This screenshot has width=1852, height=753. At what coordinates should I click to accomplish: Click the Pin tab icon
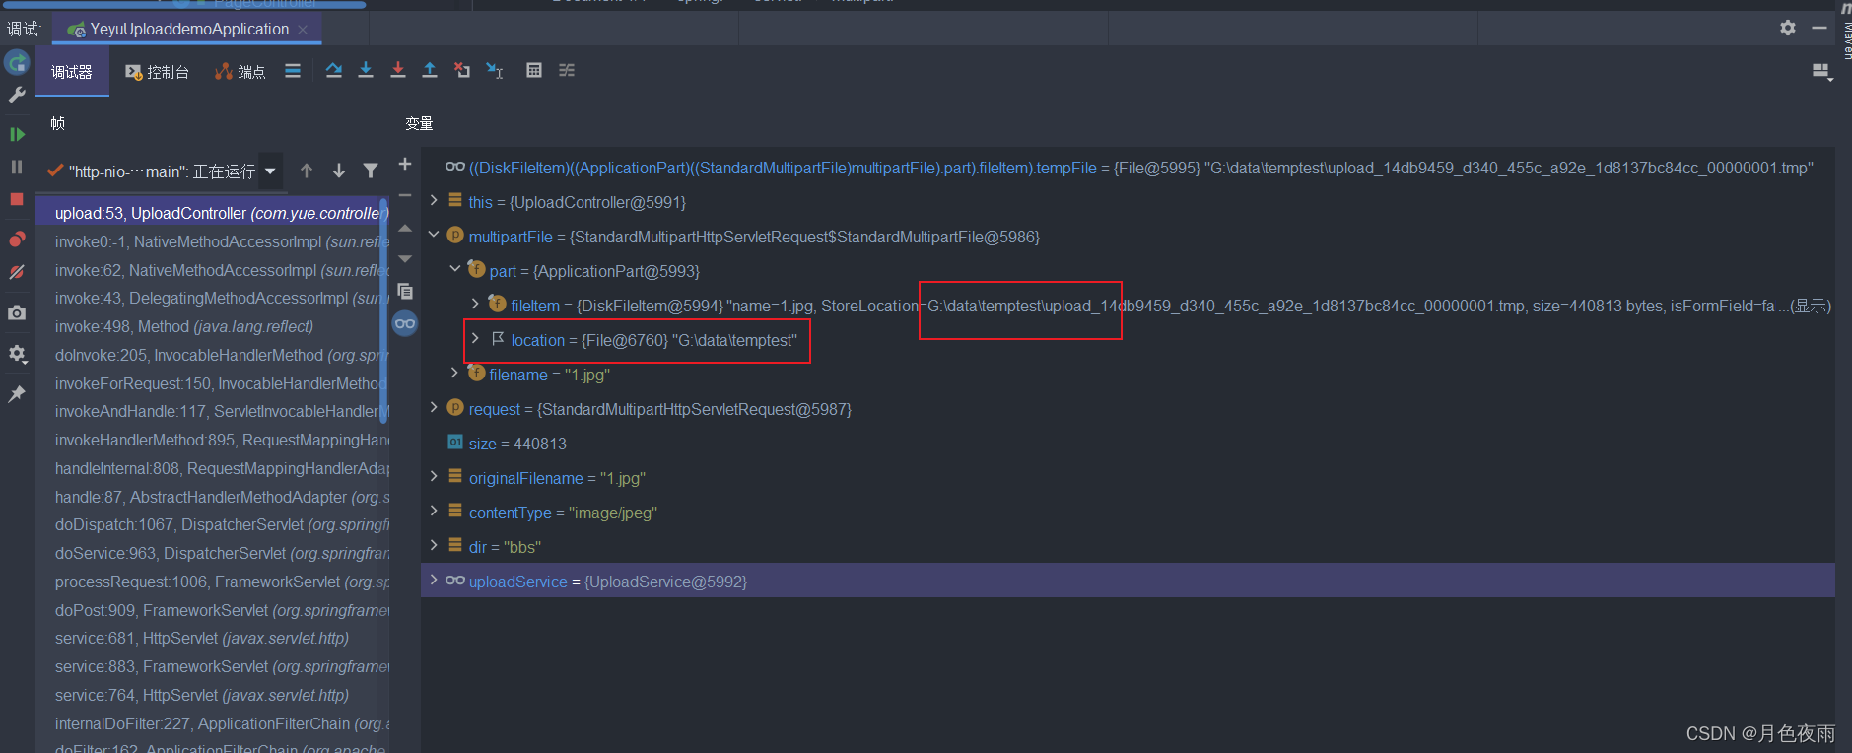tap(17, 393)
